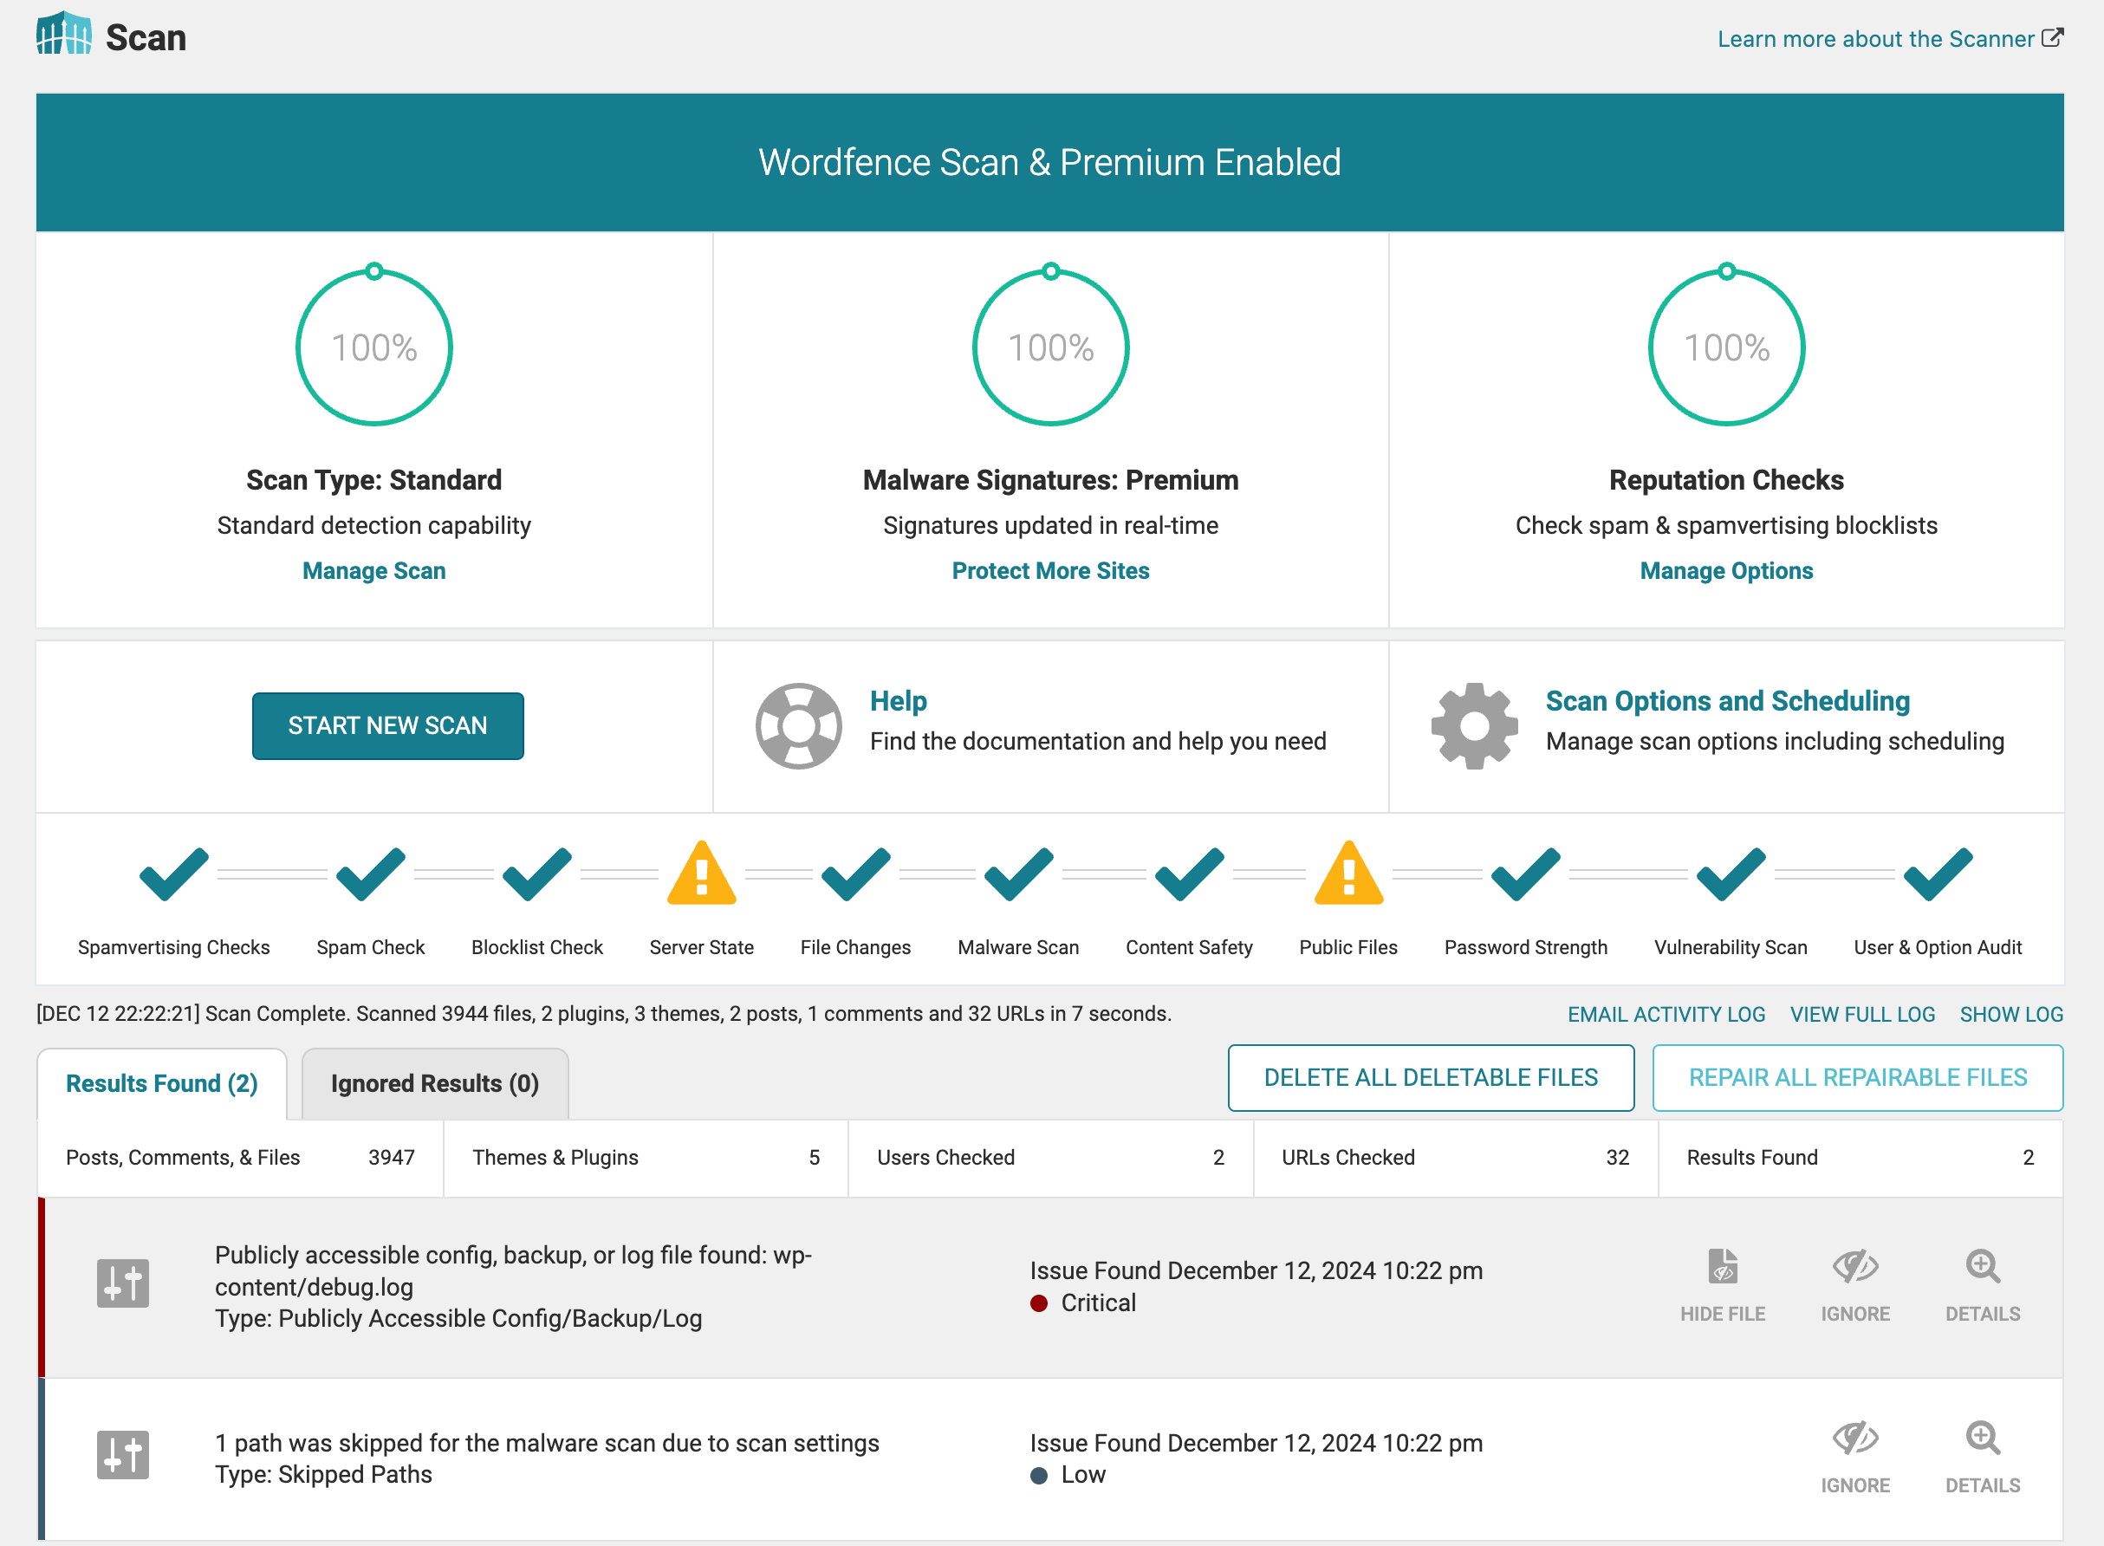Switch to Ignored Results (0) tab
Image resolution: width=2104 pixels, height=1546 pixels.
pyautogui.click(x=434, y=1084)
